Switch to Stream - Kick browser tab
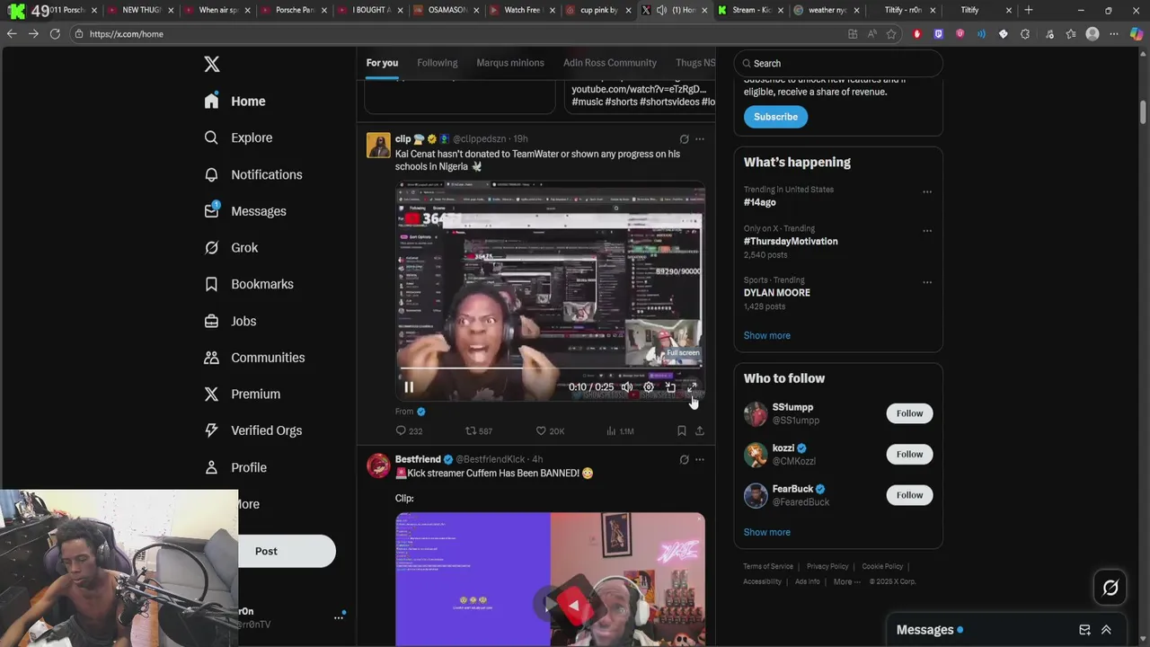The width and height of the screenshot is (1150, 647). point(751,10)
